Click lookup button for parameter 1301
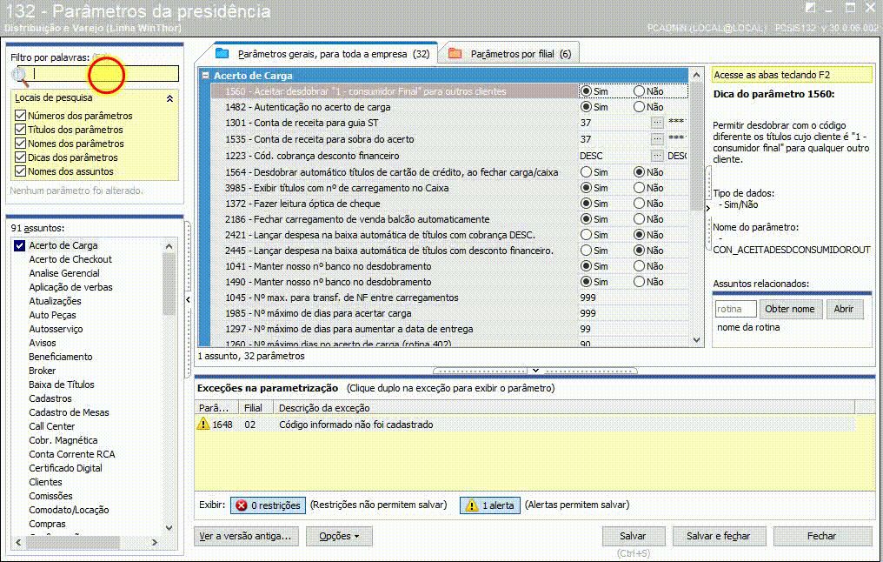The width and height of the screenshot is (883, 562). (657, 123)
